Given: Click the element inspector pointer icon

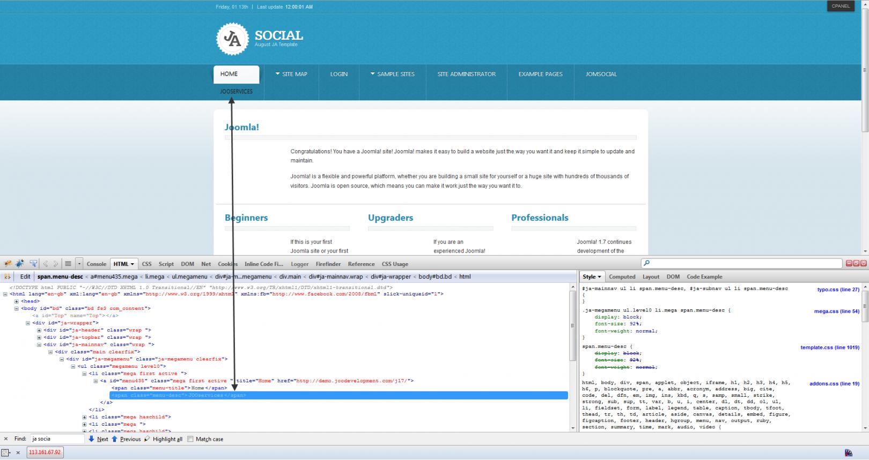Looking at the screenshot, I should click(33, 264).
